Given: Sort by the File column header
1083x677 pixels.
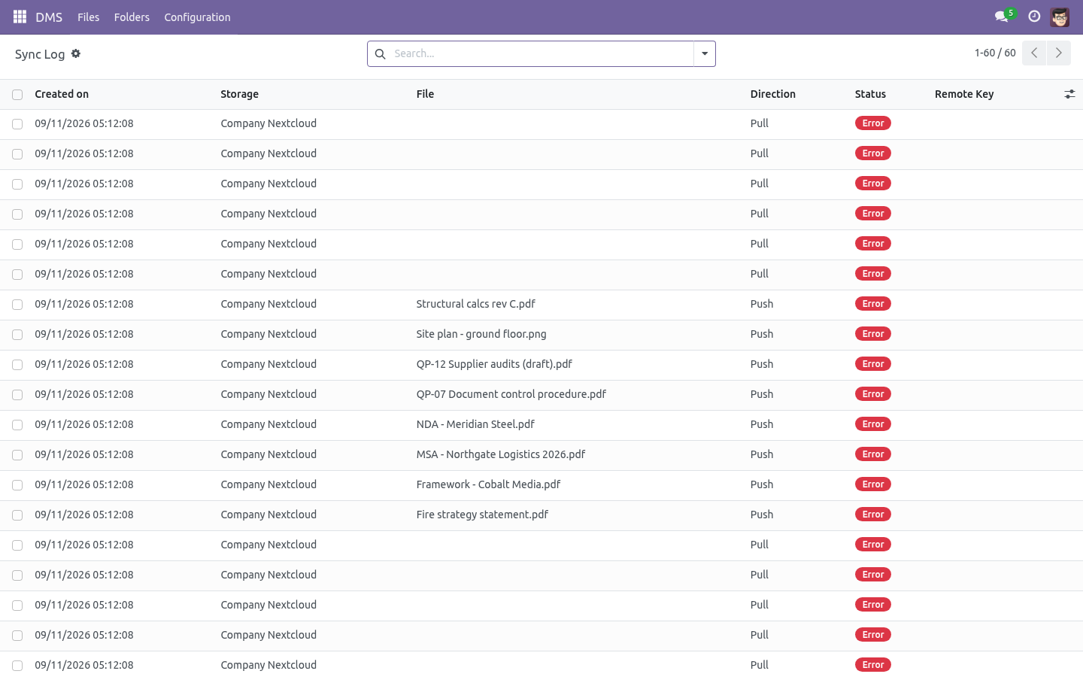Looking at the screenshot, I should 425,94.
